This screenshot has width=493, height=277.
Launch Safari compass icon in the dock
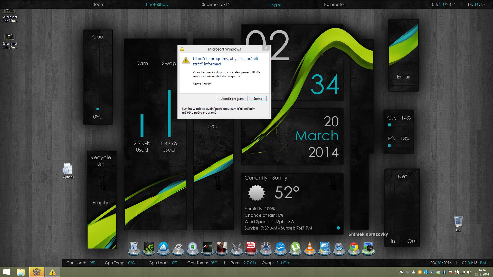[339, 248]
